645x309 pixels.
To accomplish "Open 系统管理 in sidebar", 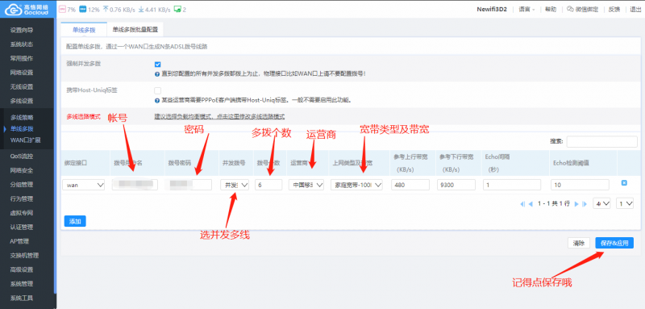I will pos(22,283).
